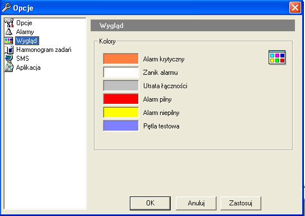Click the Harmonogram zadań schedule icon
The width and height of the screenshot is (305, 216).
click(9, 50)
